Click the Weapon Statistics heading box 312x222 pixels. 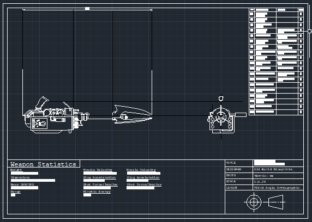[x=44, y=164]
